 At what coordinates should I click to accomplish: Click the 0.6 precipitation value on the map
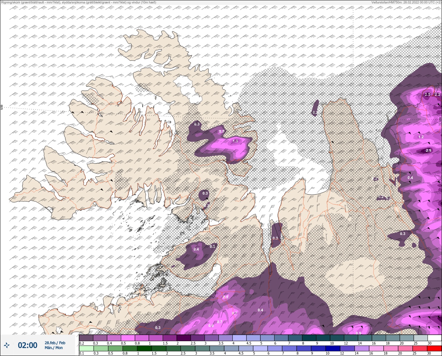(211, 326)
